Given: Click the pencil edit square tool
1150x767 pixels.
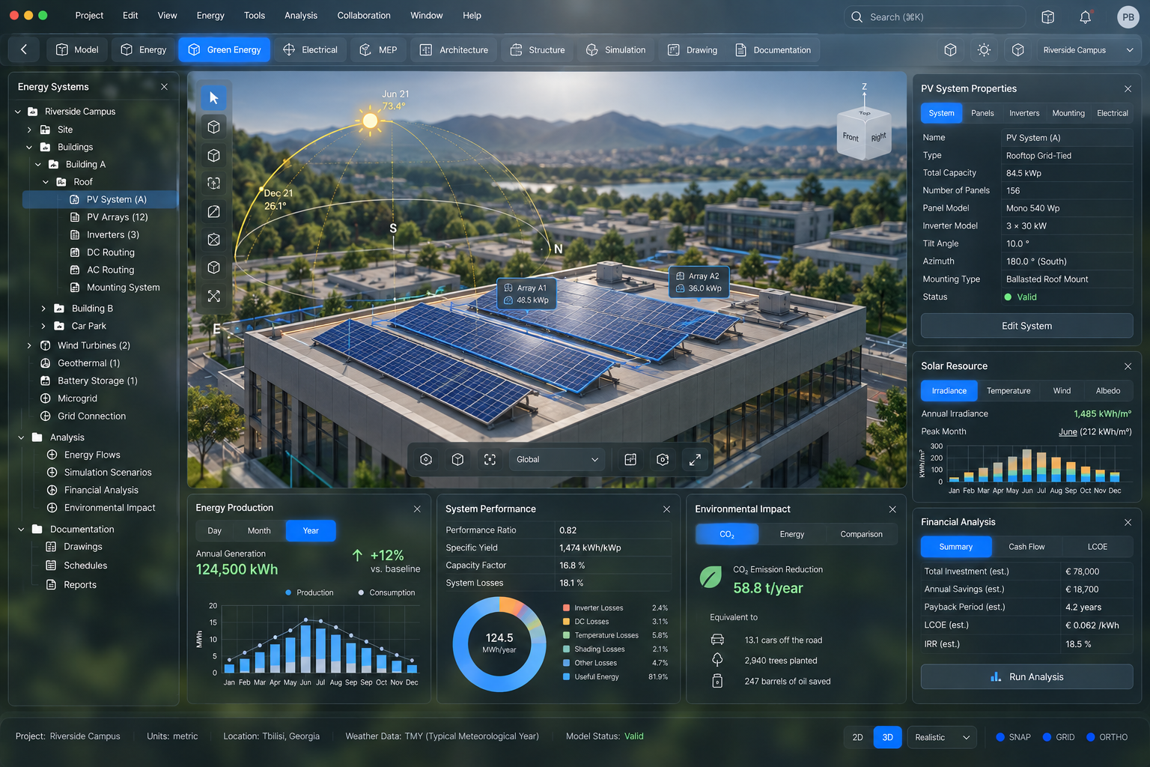Looking at the screenshot, I should pyautogui.click(x=213, y=212).
